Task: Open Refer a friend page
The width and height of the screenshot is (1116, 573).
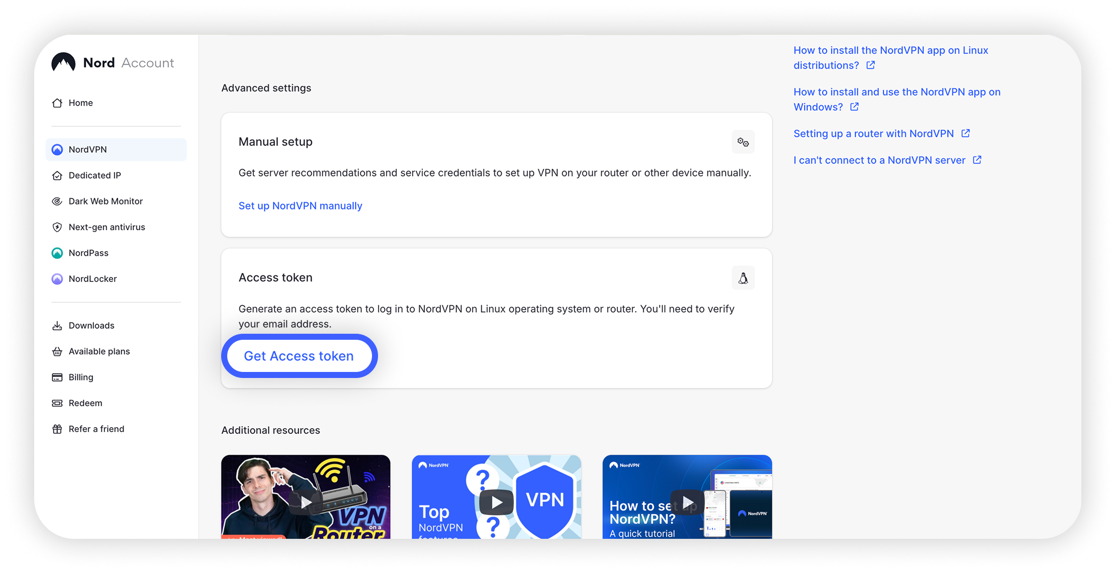Action: (x=116, y=429)
